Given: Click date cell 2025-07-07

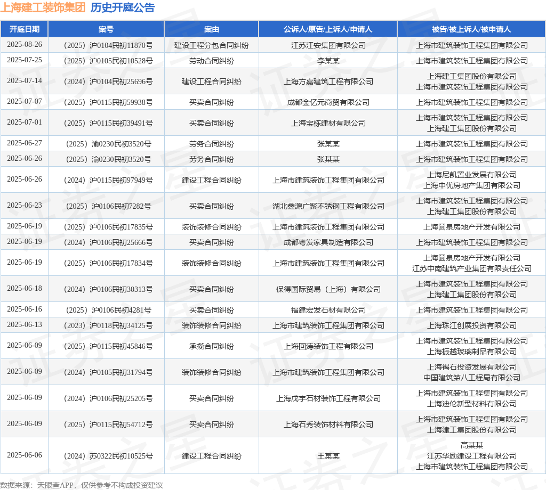Looking at the screenshot, I should (25, 102).
